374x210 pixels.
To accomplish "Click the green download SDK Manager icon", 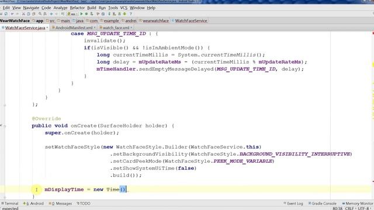I will [x=124, y=14].
